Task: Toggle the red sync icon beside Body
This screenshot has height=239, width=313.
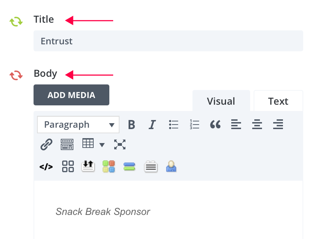Action: point(16,75)
